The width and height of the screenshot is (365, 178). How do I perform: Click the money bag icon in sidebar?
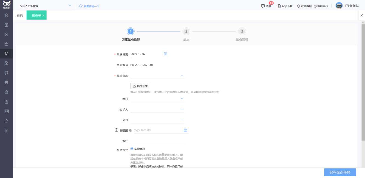pyautogui.click(x=6, y=63)
